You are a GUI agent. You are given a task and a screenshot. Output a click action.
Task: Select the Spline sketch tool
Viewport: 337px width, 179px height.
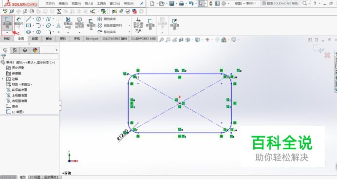(x=48, y=19)
